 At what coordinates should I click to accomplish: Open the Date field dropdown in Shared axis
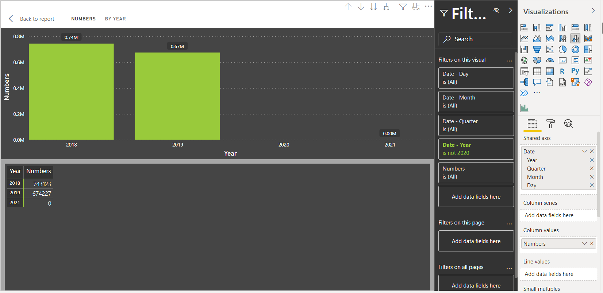coord(584,151)
